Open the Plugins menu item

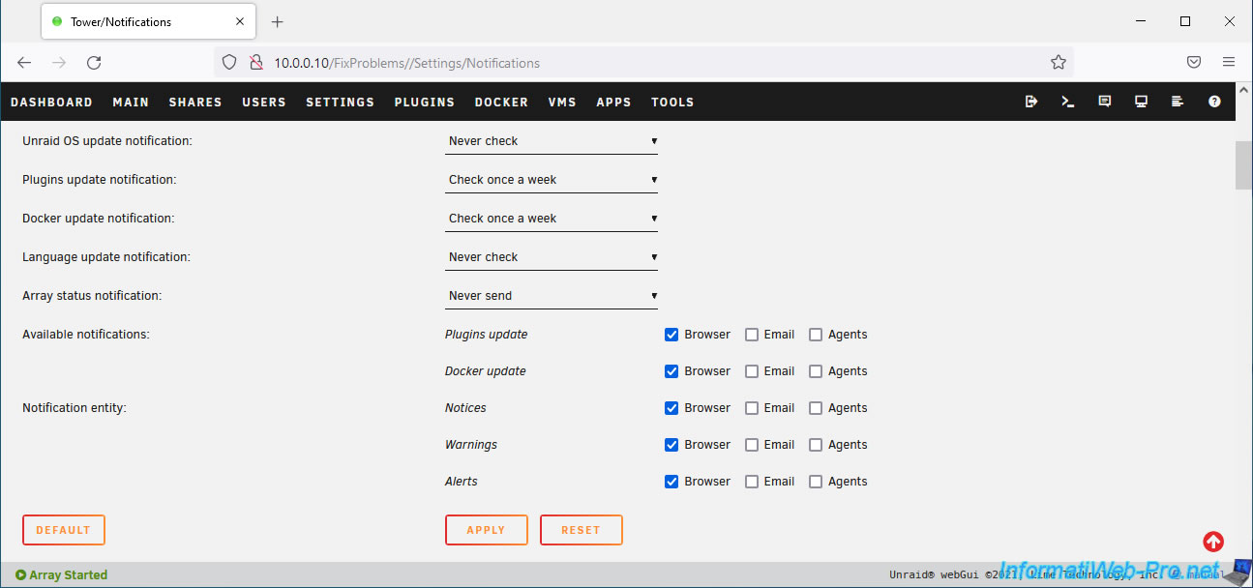click(424, 103)
